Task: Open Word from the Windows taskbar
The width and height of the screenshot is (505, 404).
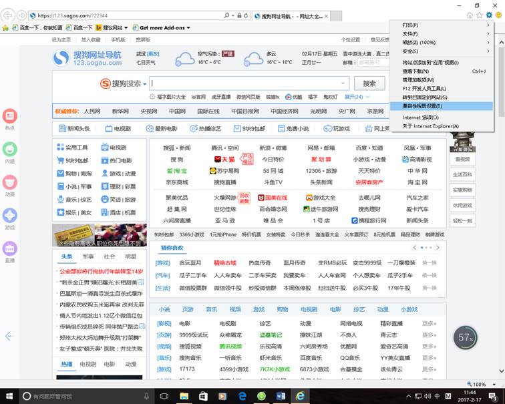Action: pos(281,396)
